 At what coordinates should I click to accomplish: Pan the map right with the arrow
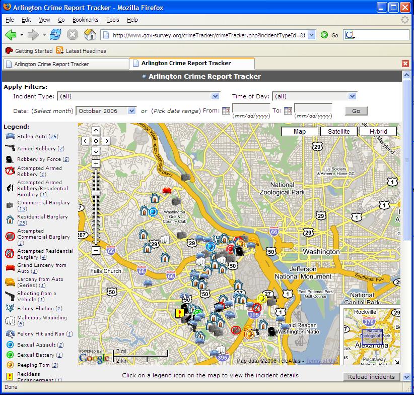coord(106,141)
